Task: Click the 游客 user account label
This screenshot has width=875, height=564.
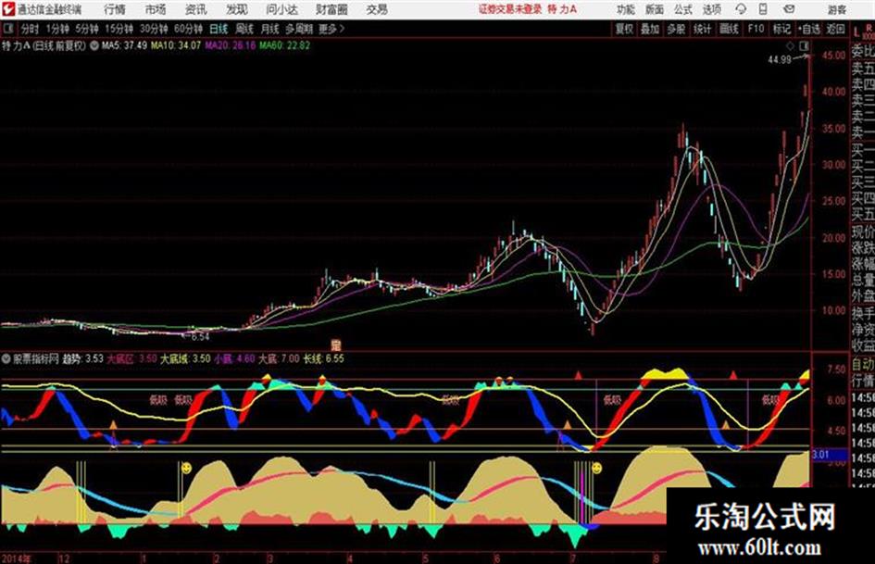Action: 837,9
